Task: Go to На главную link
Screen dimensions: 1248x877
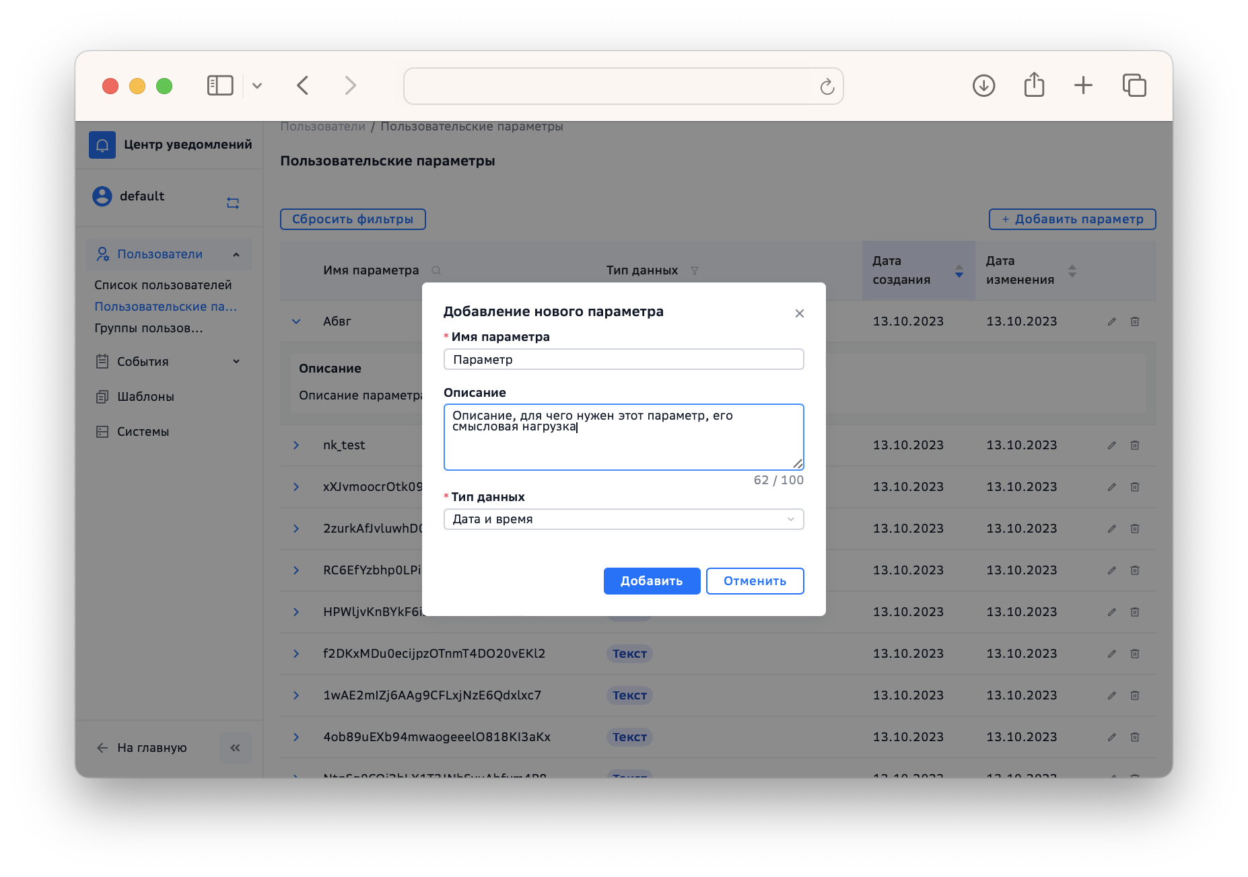Action: pos(142,748)
